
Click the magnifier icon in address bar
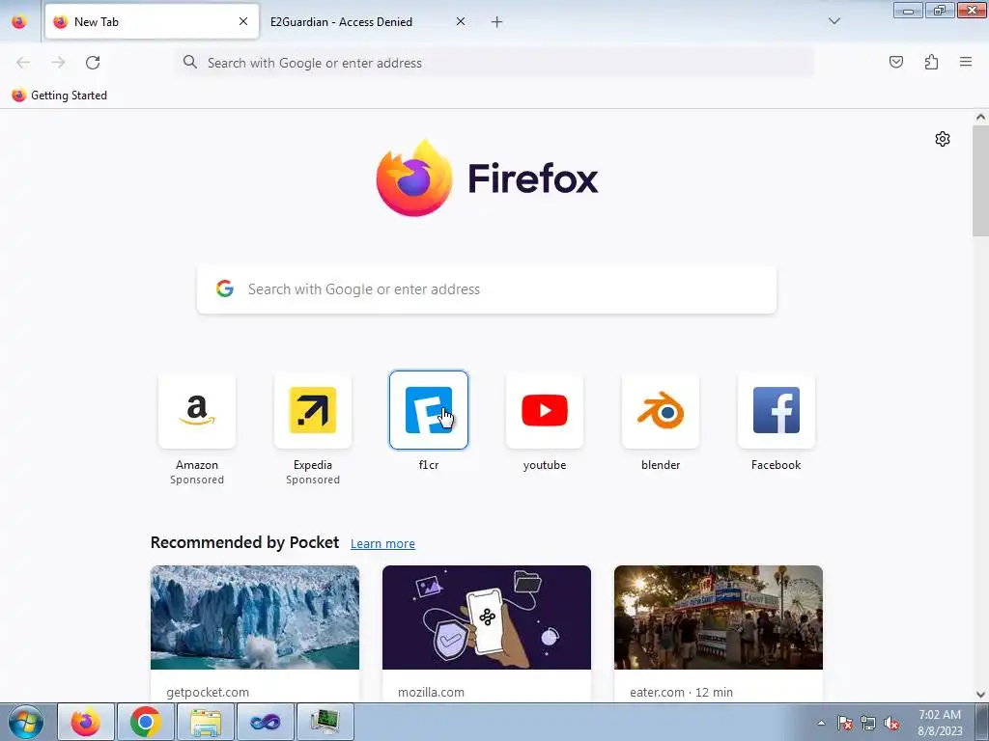pos(190,62)
